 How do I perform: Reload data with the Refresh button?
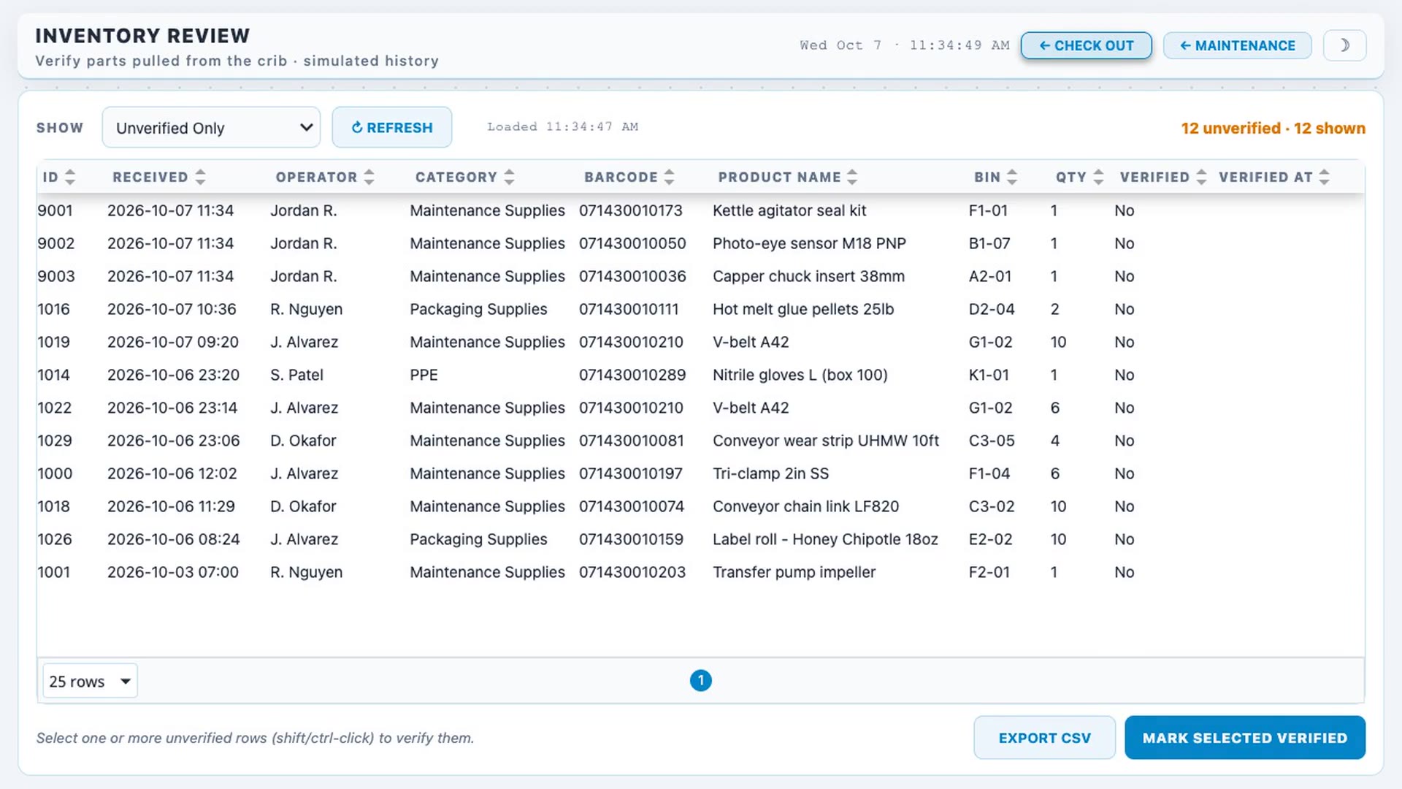point(392,127)
